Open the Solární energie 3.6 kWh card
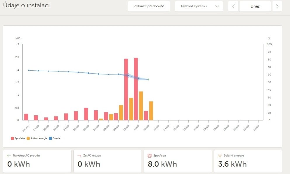Viewport: 290px width, 174px height. (248, 161)
